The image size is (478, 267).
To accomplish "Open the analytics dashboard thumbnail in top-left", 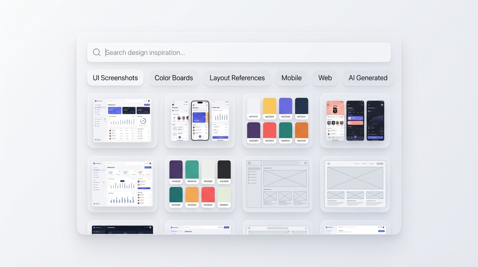I will tap(122, 120).
